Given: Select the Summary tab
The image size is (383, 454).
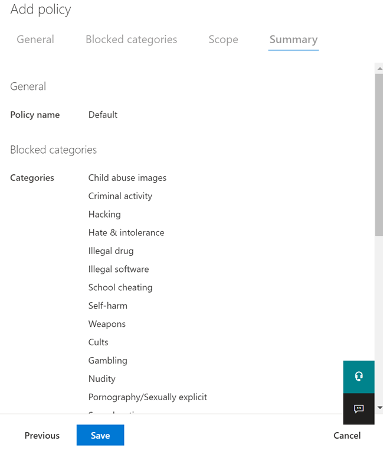Looking at the screenshot, I should [x=293, y=40].
